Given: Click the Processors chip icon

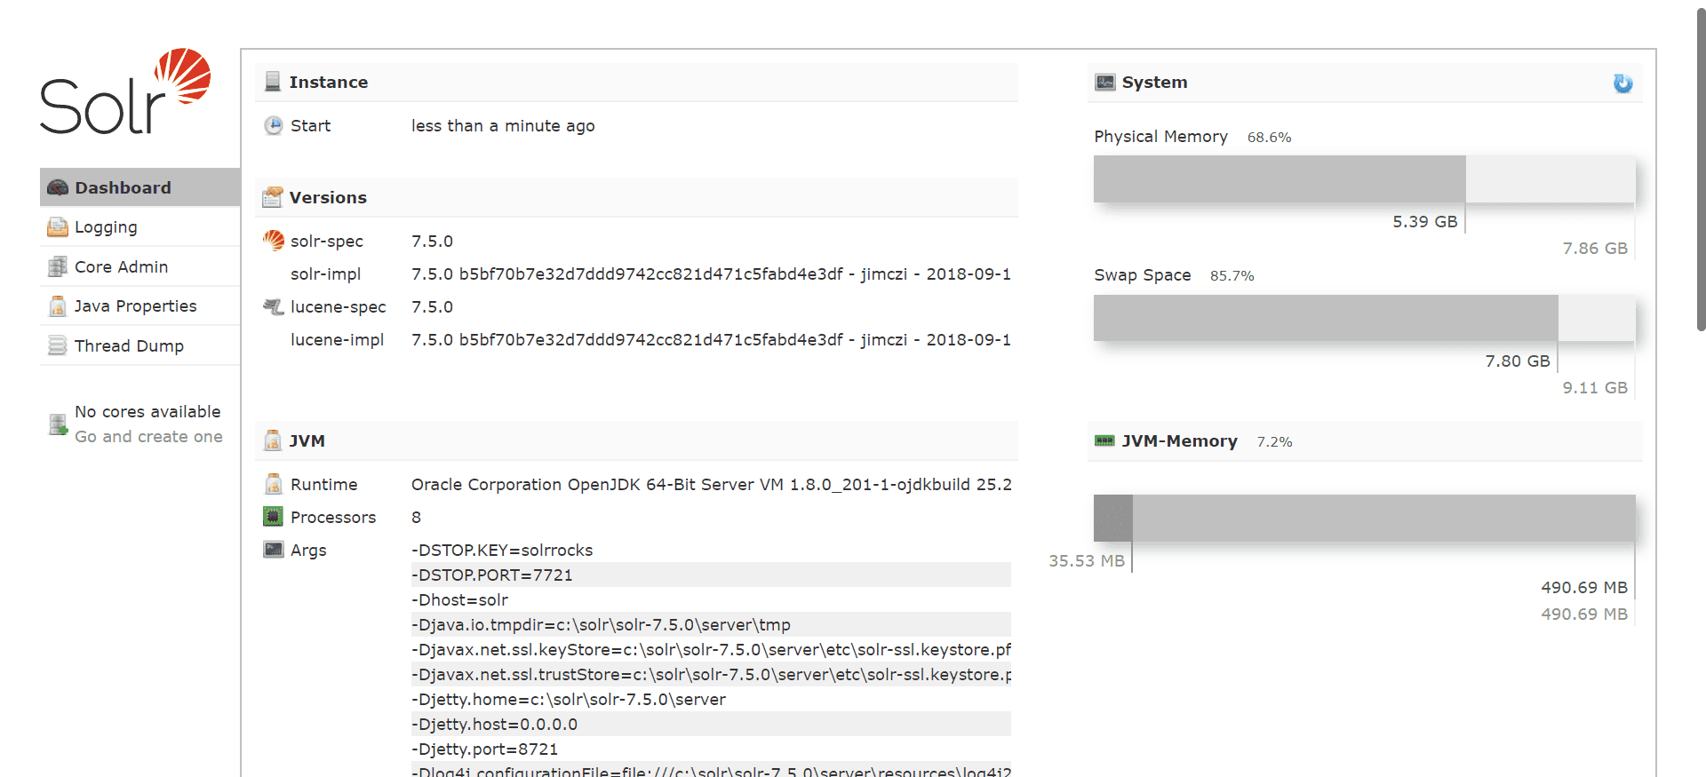Looking at the screenshot, I should click(274, 517).
